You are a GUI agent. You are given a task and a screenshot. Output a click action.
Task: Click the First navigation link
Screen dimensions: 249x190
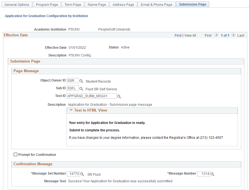(x=208, y=36)
